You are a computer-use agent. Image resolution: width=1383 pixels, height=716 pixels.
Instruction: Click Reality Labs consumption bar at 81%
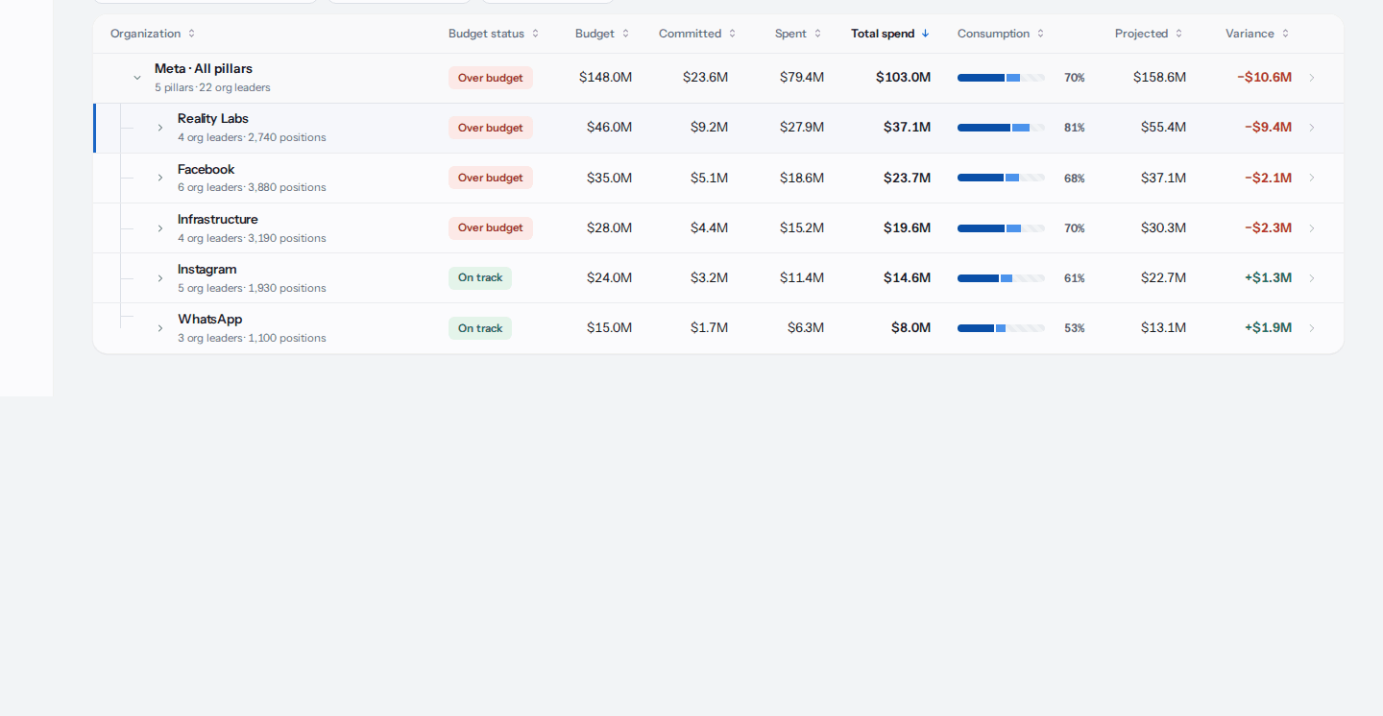1001,128
